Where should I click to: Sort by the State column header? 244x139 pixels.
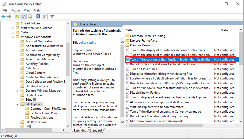click(x=224, y=30)
